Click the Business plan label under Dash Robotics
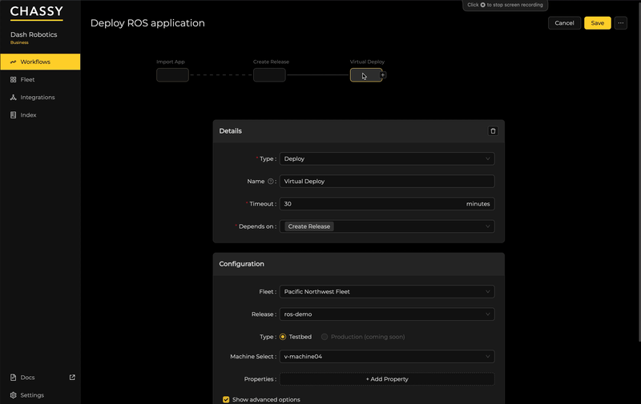Viewport: 641px width, 404px height. click(x=19, y=42)
